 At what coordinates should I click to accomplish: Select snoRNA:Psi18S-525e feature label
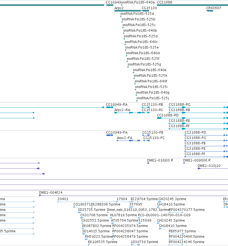(142, 47)
